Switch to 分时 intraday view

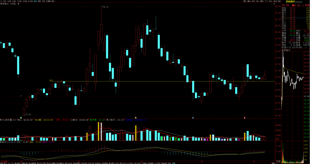click(x=5, y=1)
